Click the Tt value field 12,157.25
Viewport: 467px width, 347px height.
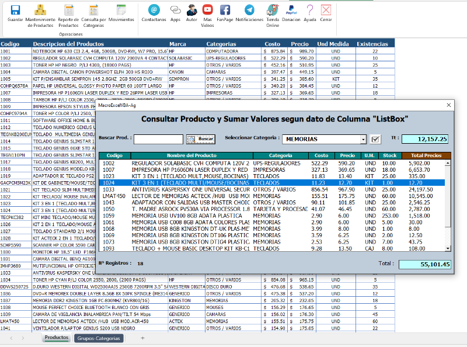click(425, 139)
